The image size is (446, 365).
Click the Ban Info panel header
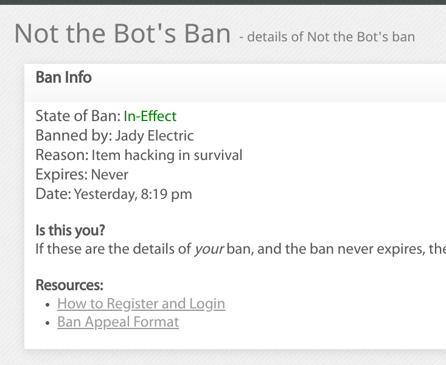[235, 83]
